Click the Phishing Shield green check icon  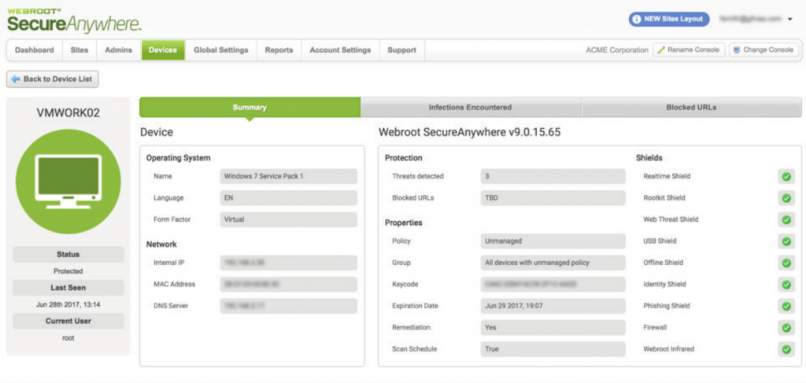(x=786, y=306)
